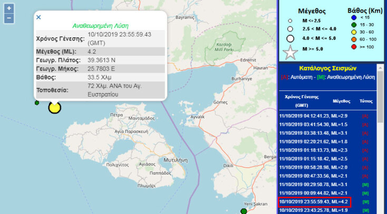Screen dimensions: 387x214
Task: Click the Bayramiç label on the map
Action: point(185,17)
